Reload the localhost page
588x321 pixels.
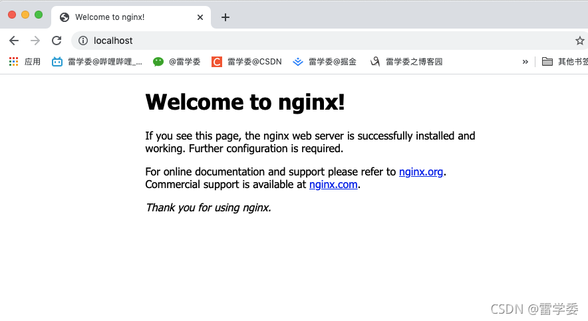(57, 41)
